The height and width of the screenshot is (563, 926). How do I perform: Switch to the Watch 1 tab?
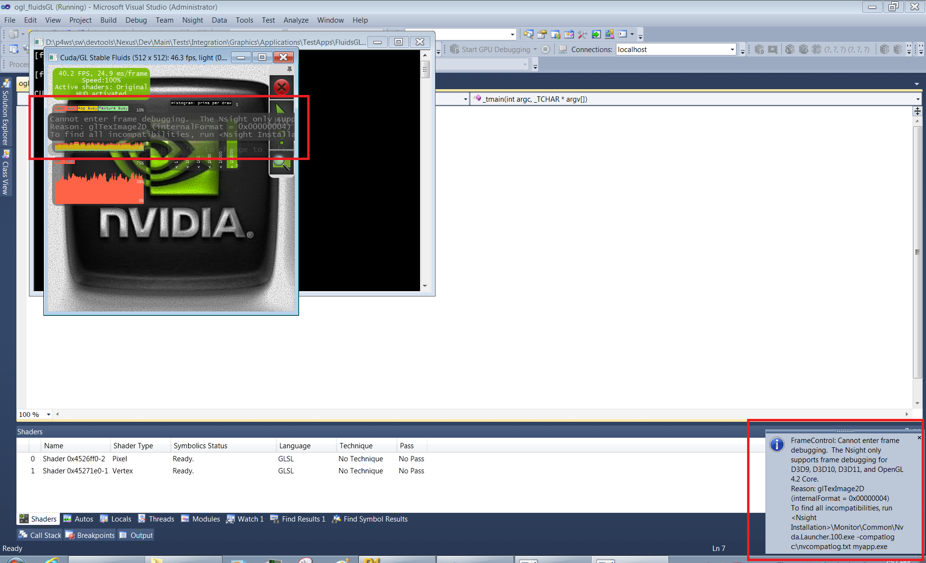pyautogui.click(x=245, y=519)
